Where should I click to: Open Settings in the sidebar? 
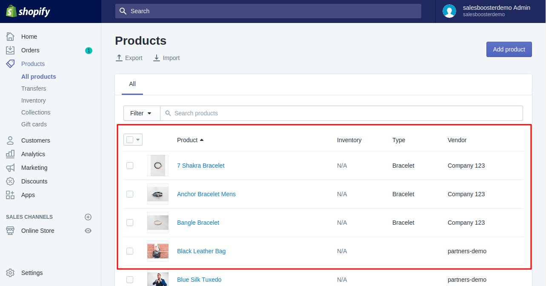32,273
